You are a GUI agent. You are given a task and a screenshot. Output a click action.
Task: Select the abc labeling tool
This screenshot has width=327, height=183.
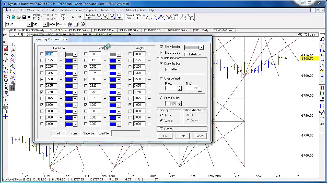pyautogui.click(x=5, y=71)
